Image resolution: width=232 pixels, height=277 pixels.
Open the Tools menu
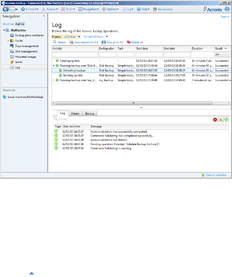pos(68,9)
